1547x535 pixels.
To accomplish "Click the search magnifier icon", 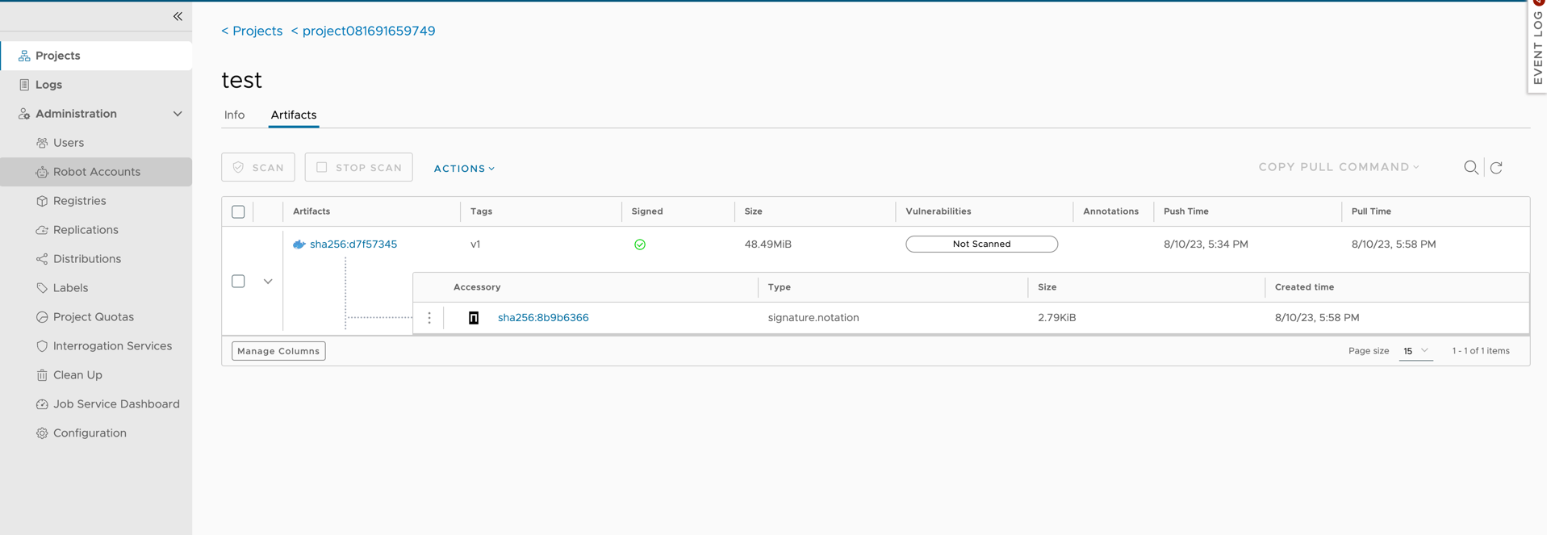I will 1470,167.
